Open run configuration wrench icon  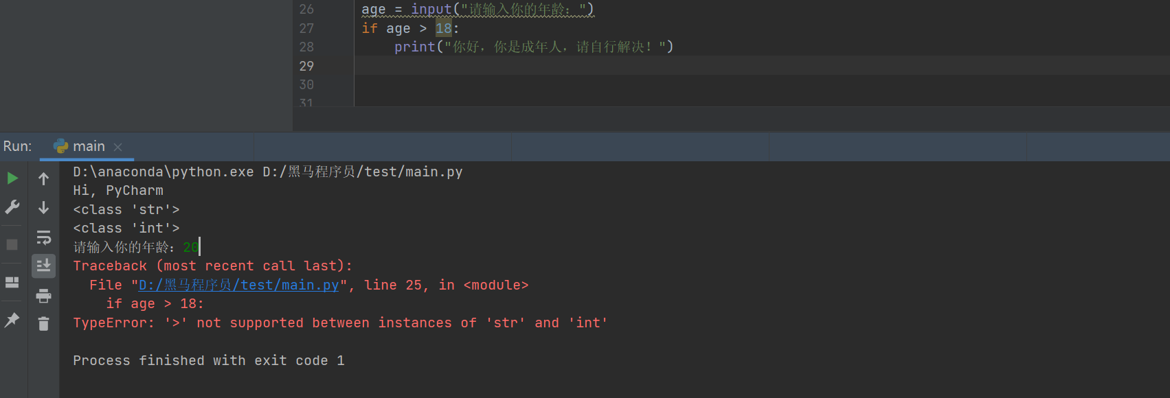pos(12,207)
